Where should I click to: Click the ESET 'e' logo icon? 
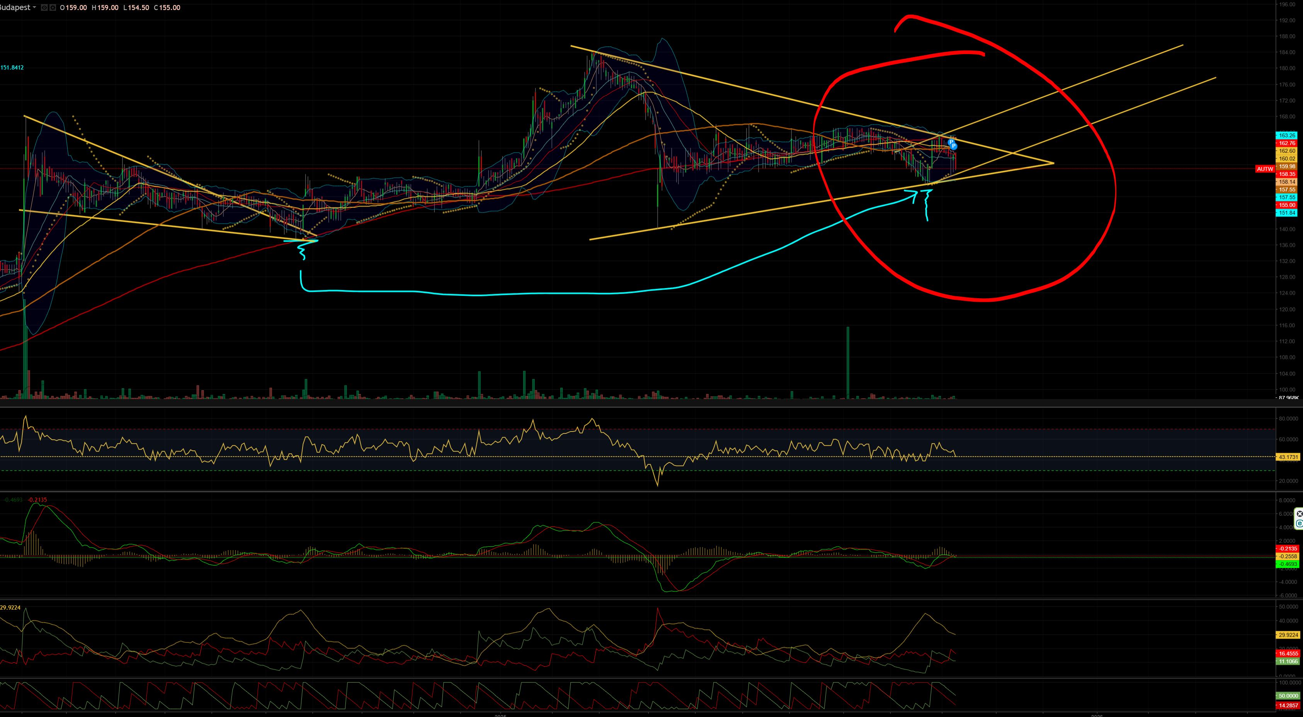tap(1300, 523)
